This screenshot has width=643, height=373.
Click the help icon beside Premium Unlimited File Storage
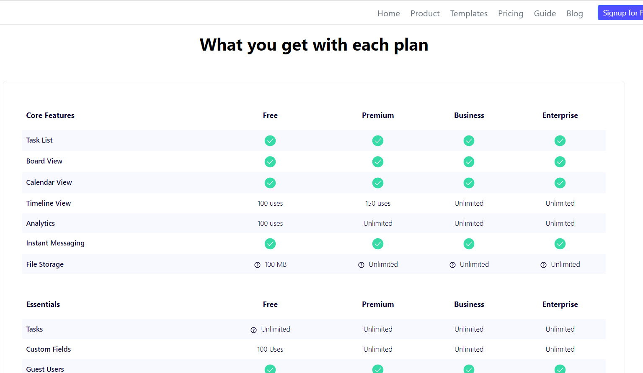[x=361, y=265]
